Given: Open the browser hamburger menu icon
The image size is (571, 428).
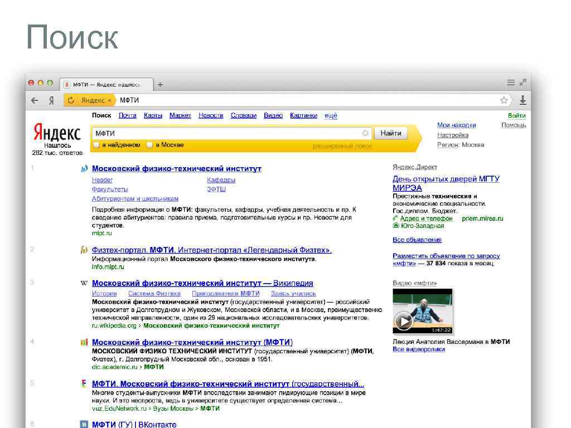Looking at the screenshot, I should [511, 82].
